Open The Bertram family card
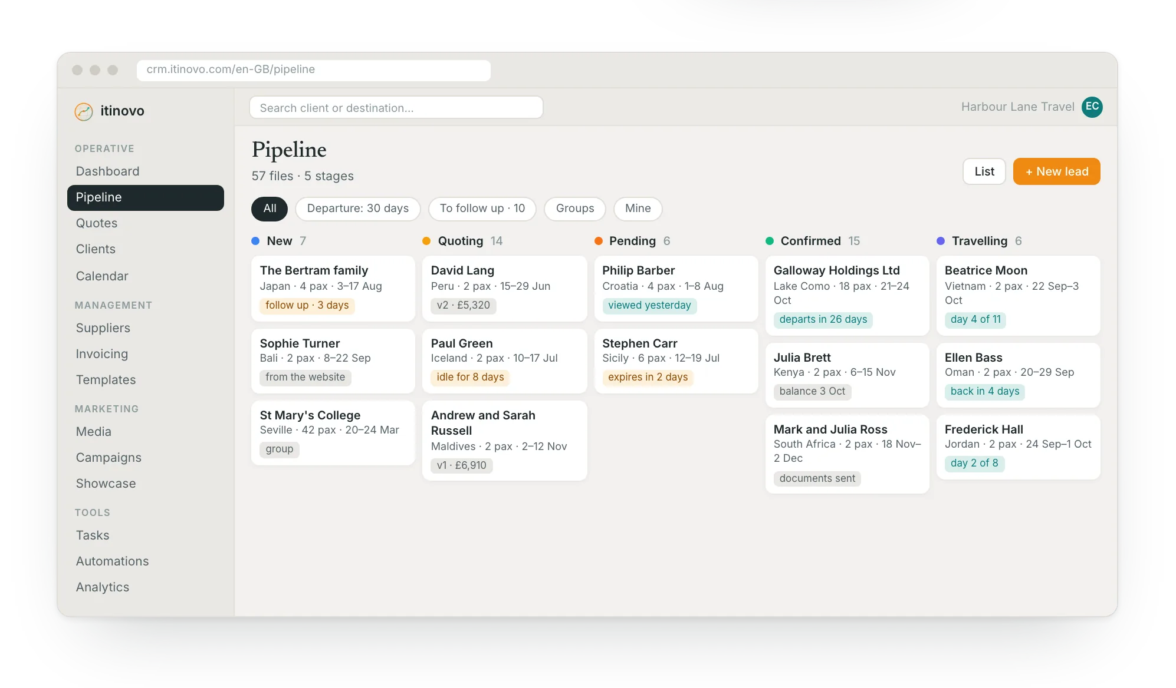Screen dimensions: 1176x688 click(333, 288)
